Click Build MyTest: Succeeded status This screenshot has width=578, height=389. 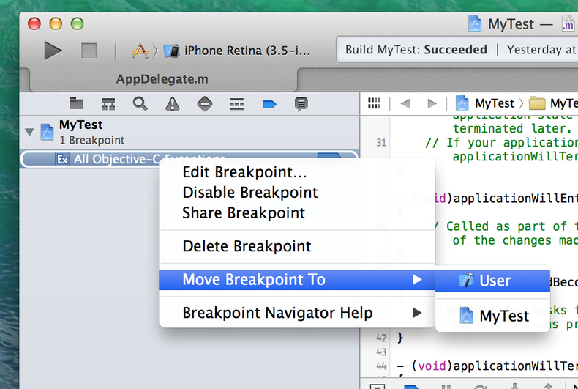(x=416, y=50)
